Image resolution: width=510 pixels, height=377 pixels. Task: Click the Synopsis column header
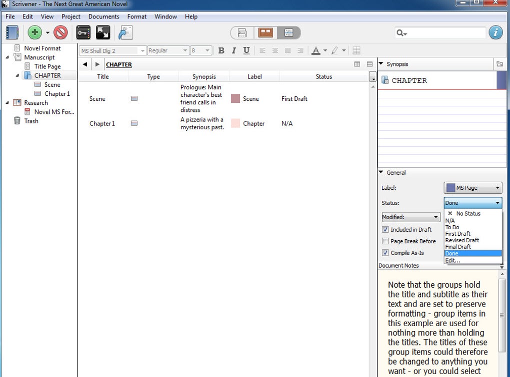pyautogui.click(x=204, y=76)
